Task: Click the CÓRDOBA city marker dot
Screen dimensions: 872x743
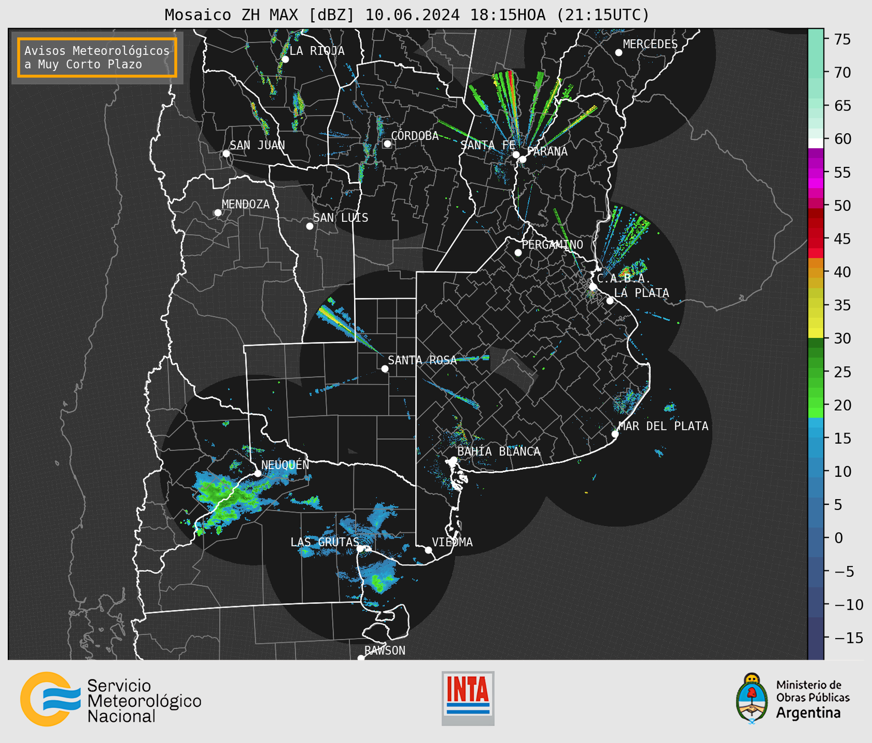Action: pos(387,144)
